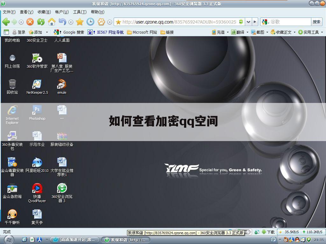
Task: Open the IE567 网址导航 bookmark
Action: click(106, 32)
